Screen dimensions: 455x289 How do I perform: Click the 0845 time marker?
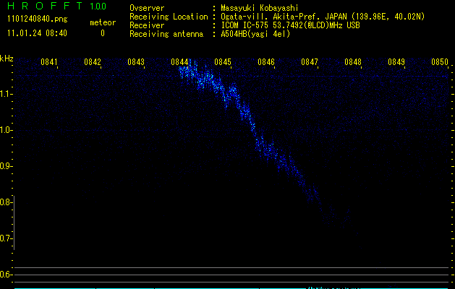pyautogui.click(x=223, y=62)
